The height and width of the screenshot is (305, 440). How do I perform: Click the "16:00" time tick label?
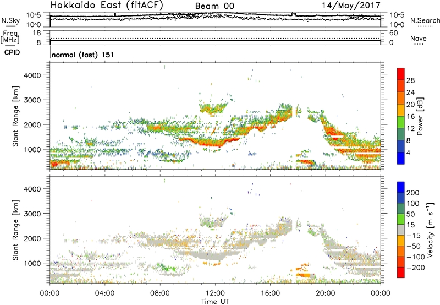coord(270,293)
